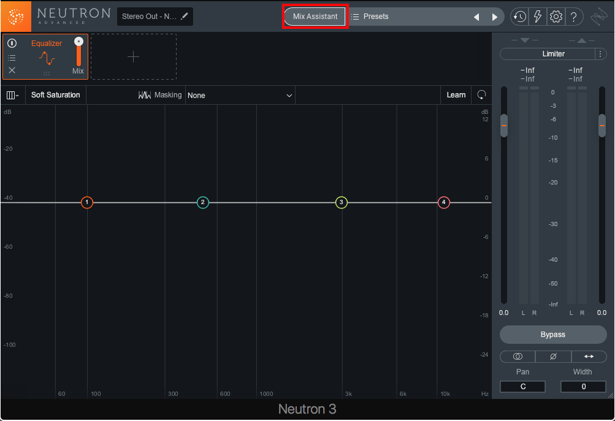Adjust the Equalizer Mix slider
The height and width of the screenshot is (421, 615).
coord(79,51)
